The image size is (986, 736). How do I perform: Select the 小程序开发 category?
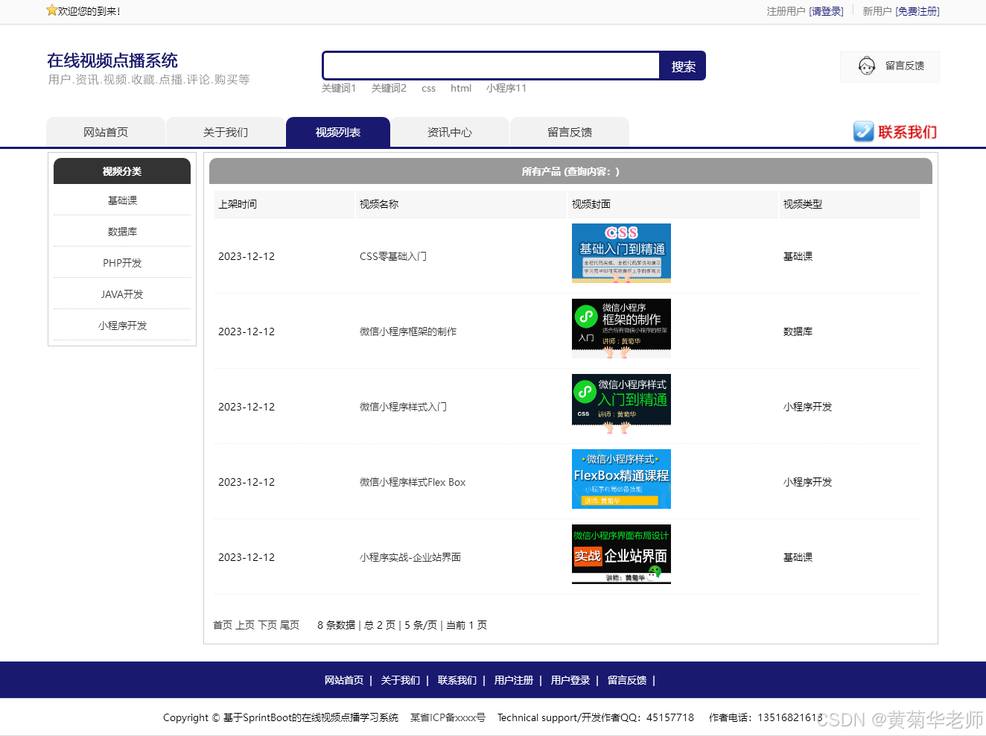coord(121,326)
